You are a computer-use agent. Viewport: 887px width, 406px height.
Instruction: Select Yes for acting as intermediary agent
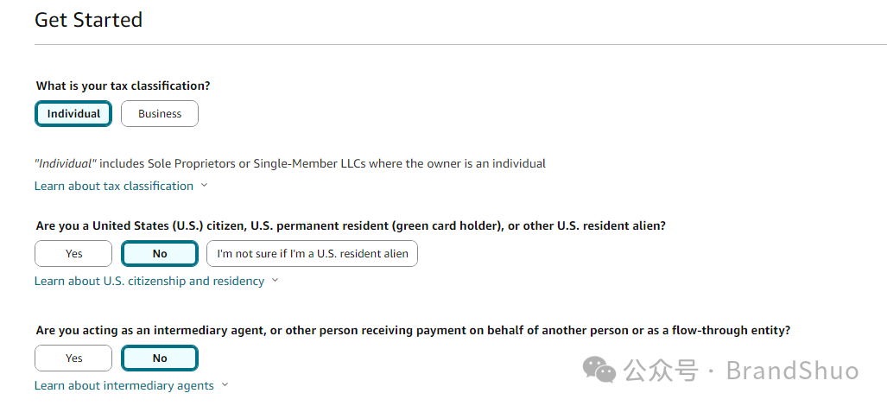pyautogui.click(x=73, y=358)
